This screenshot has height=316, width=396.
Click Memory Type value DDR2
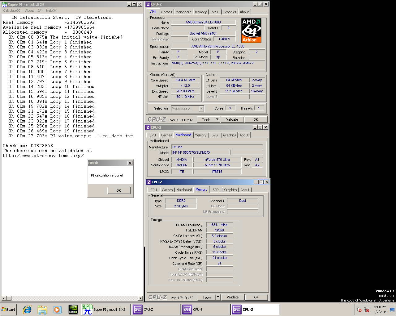coord(181,201)
